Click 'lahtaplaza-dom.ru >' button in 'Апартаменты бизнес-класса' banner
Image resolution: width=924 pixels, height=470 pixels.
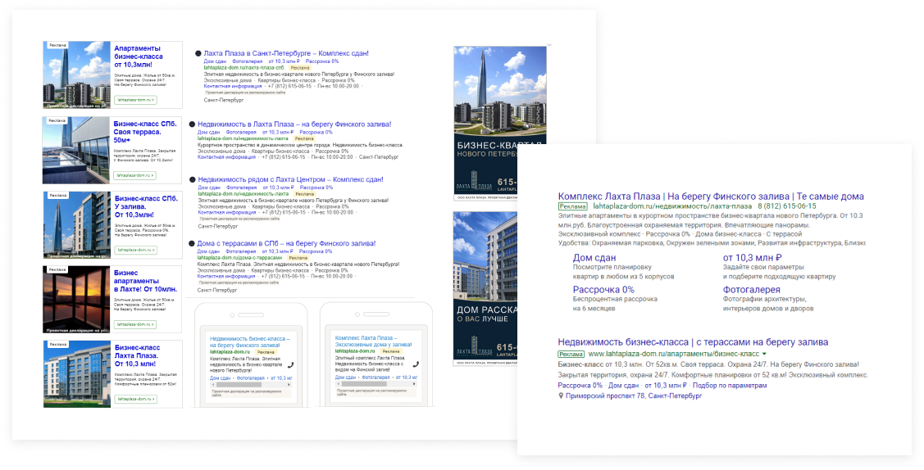135,100
